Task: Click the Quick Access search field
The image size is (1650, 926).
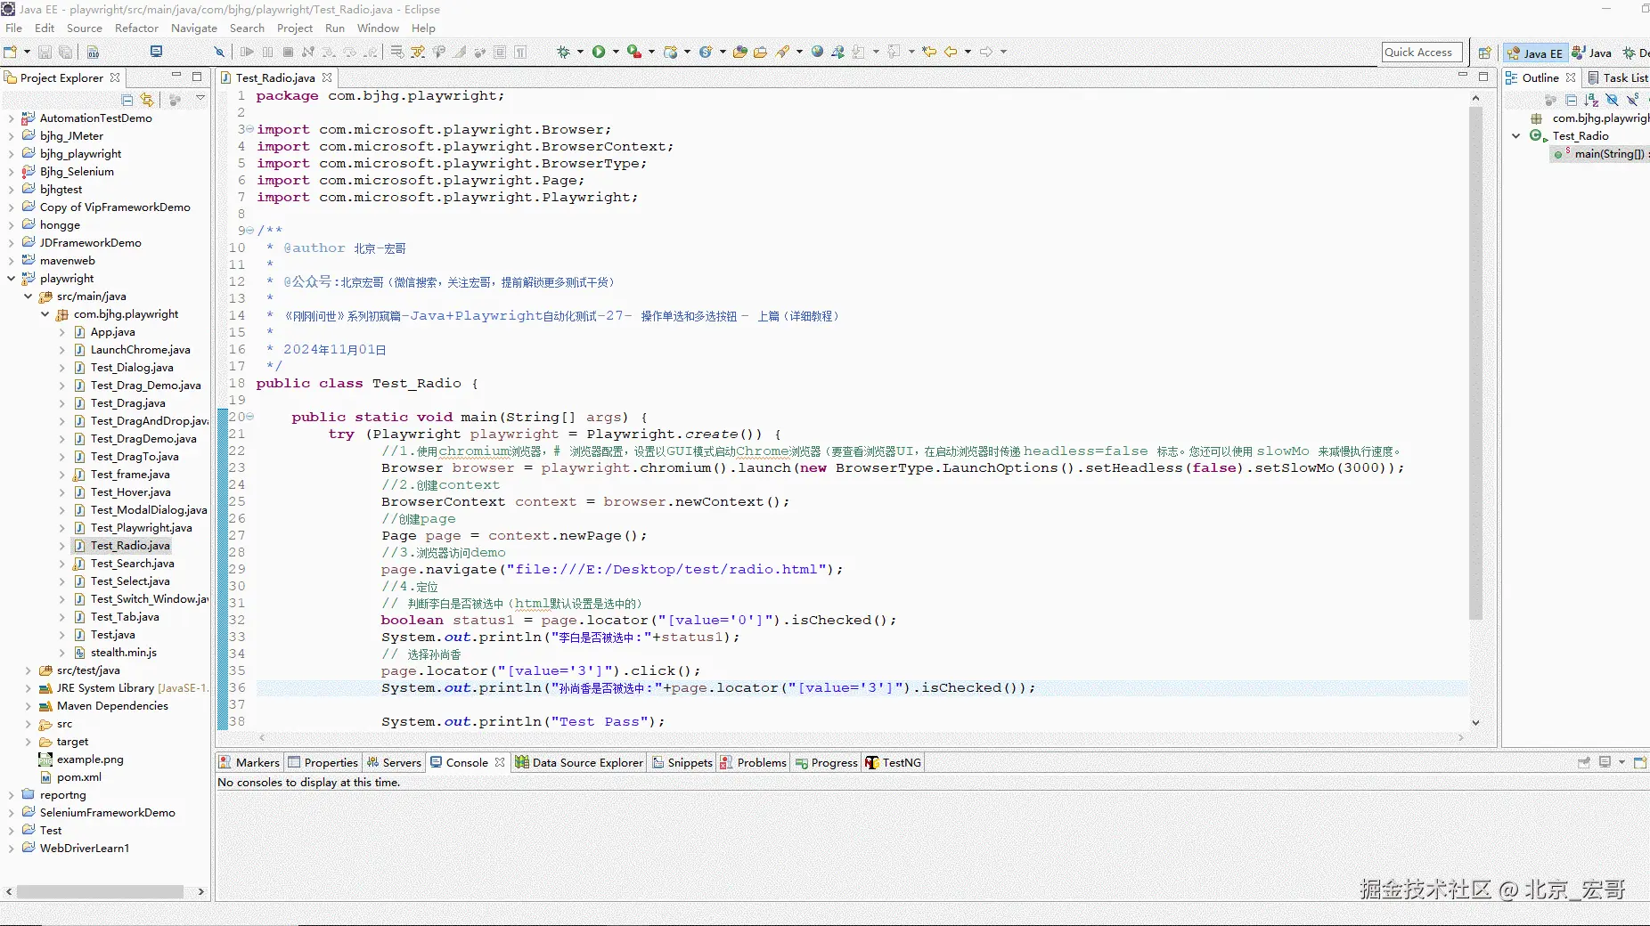Action: click(1422, 53)
